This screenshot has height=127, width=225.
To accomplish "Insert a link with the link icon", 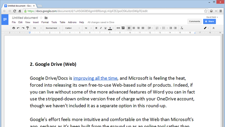I will (118, 28).
